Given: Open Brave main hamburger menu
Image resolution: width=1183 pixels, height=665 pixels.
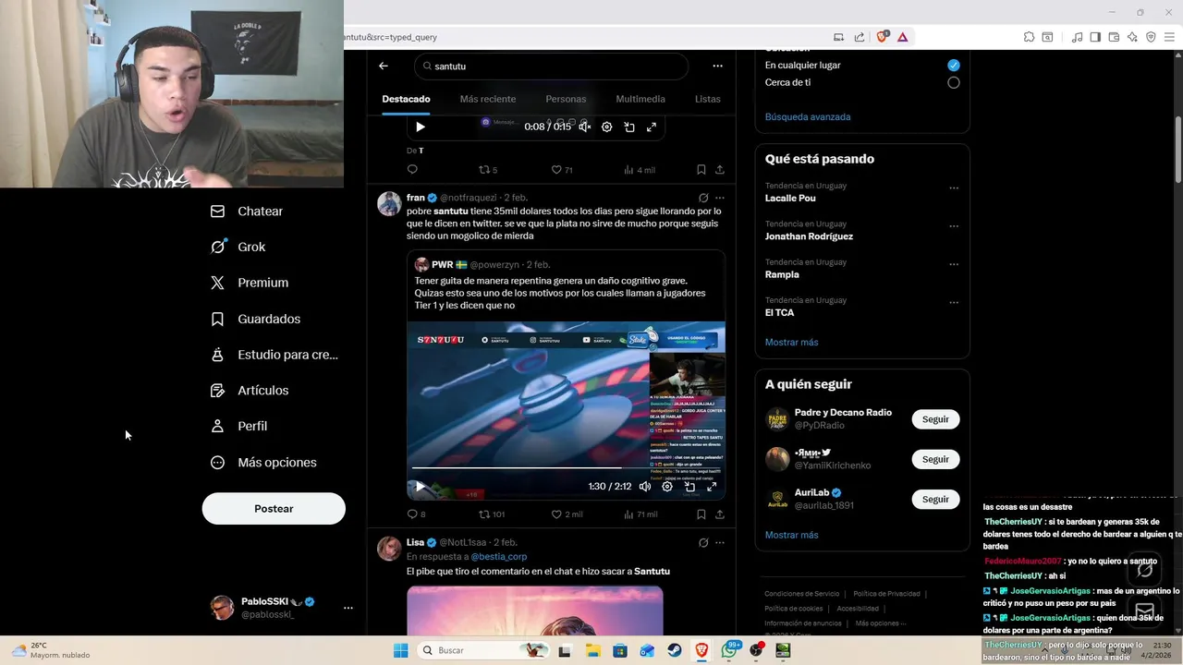Looking at the screenshot, I should pos(1169,37).
